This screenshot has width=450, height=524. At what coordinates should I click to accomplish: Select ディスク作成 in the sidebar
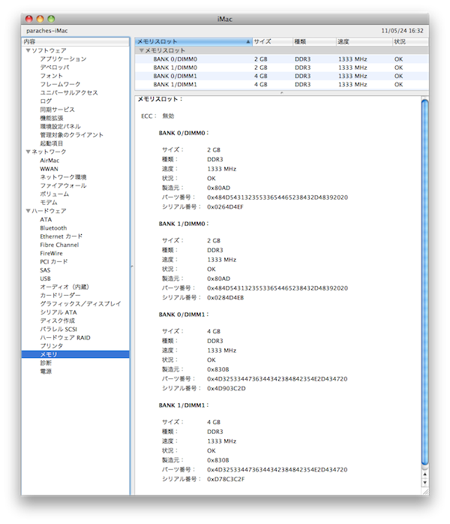[58, 321]
